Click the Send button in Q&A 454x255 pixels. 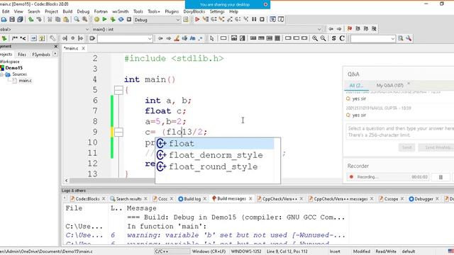[406, 147]
